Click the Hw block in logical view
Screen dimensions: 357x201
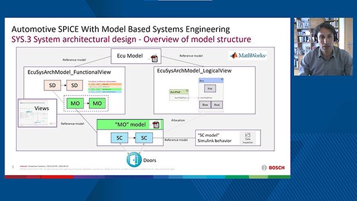pyautogui.click(x=210, y=88)
